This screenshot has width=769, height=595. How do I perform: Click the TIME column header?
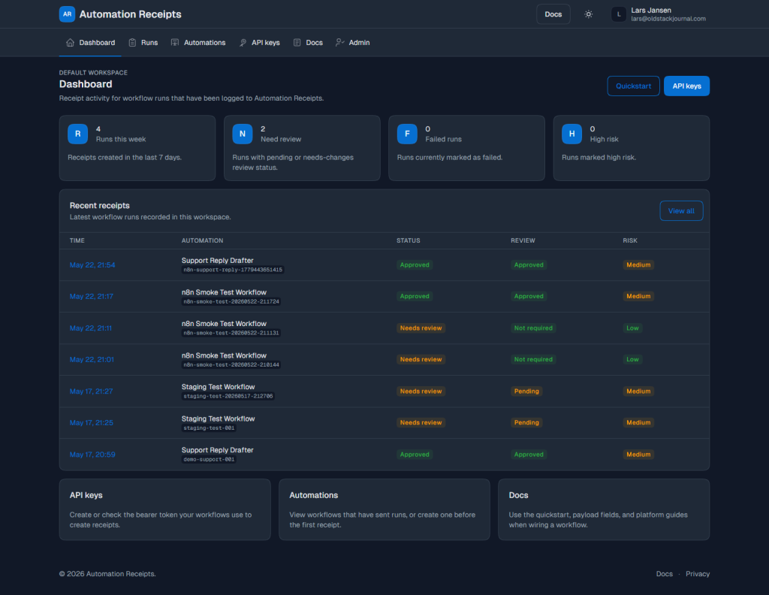pos(77,241)
